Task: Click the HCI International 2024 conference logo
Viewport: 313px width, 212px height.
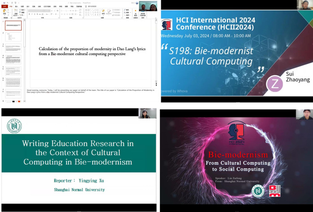Action: 167,24
